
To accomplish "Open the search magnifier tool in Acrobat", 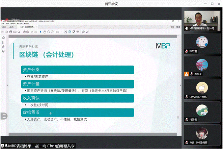I will [20, 32].
